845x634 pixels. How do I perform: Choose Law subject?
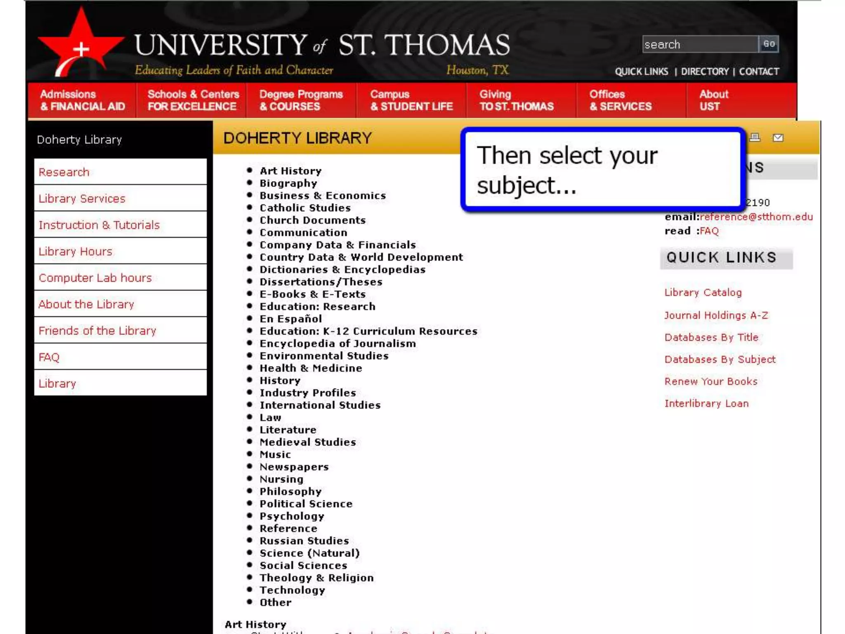click(x=270, y=417)
